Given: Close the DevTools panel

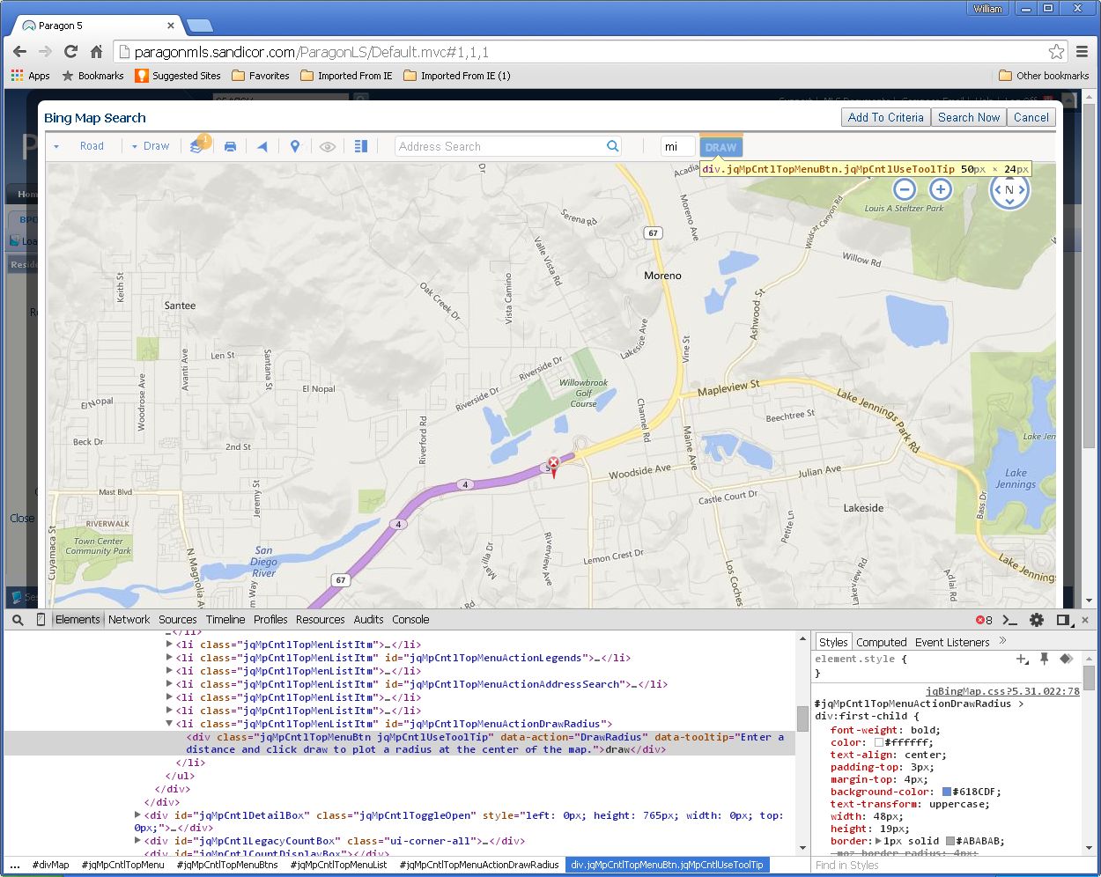Looking at the screenshot, I should 1085,620.
